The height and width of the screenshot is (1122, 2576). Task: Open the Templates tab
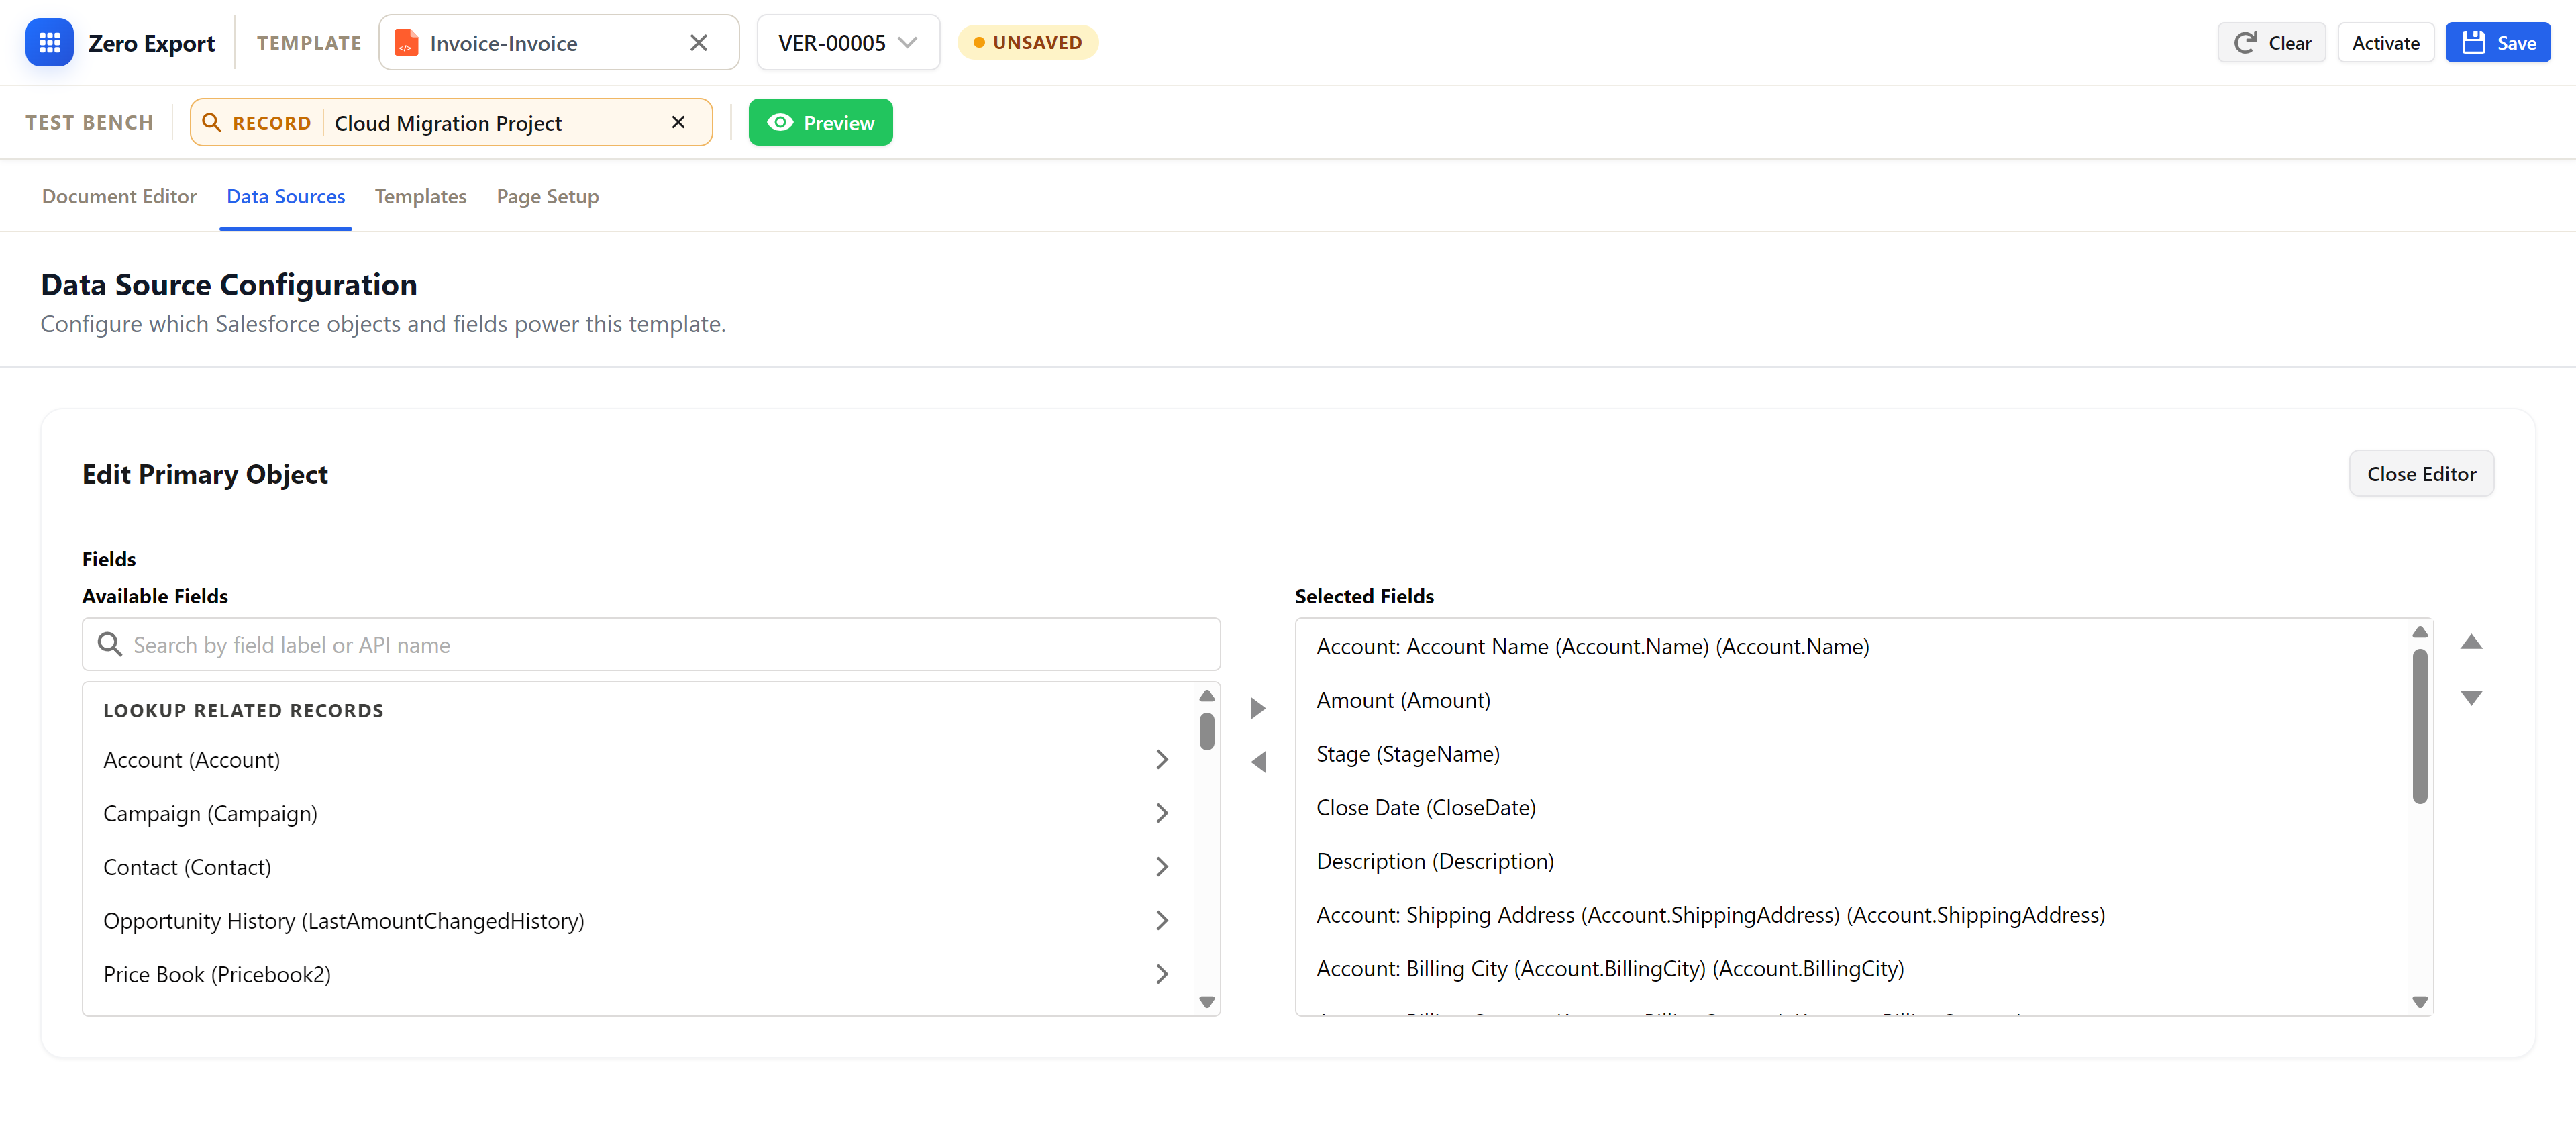[x=421, y=197]
